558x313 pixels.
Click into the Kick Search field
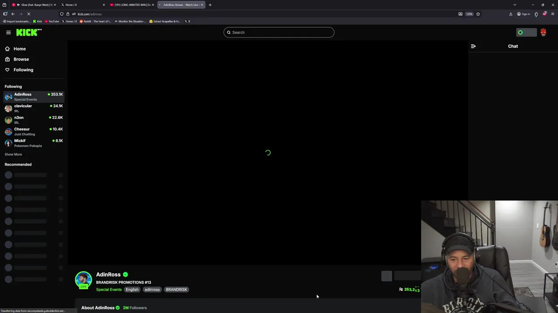click(279, 32)
